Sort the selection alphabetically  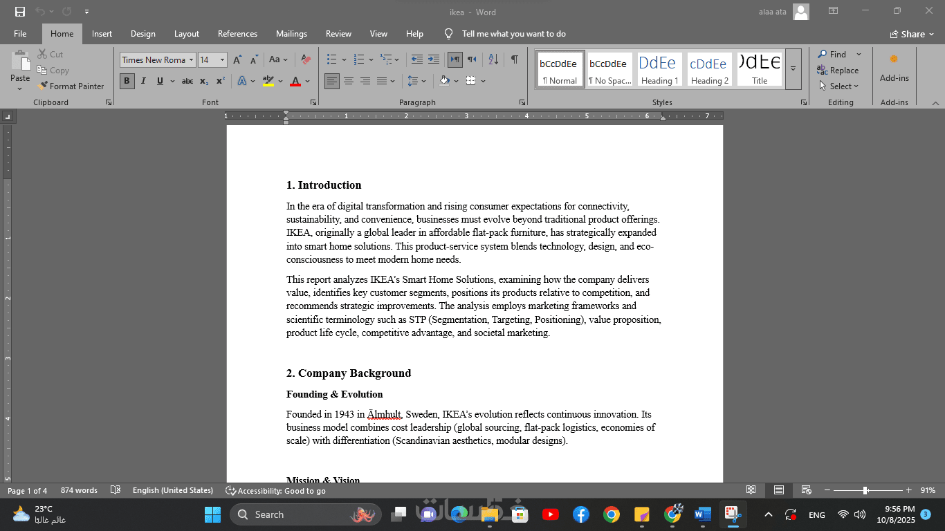coord(493,60)
